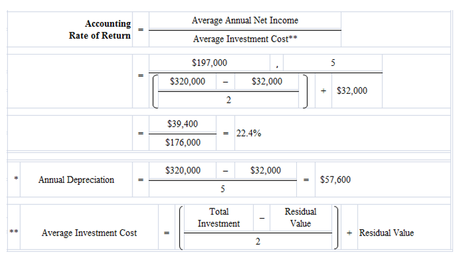Click the $39,400 value
Screen dimensions: 459x259
[183, 124]
